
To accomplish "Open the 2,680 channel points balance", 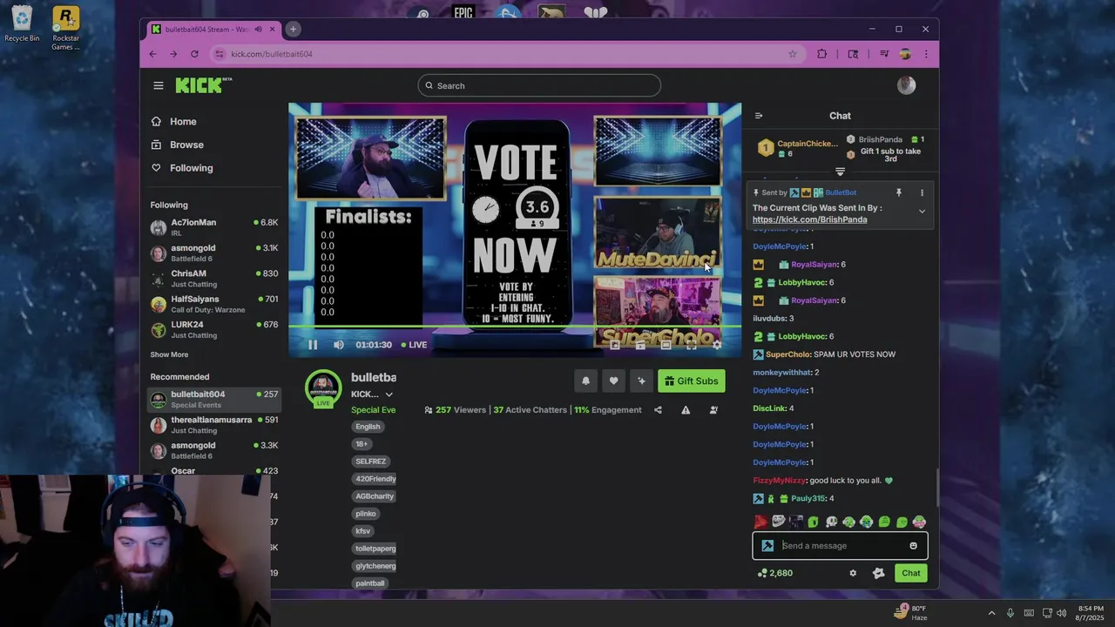I will (x=775, y=573).
